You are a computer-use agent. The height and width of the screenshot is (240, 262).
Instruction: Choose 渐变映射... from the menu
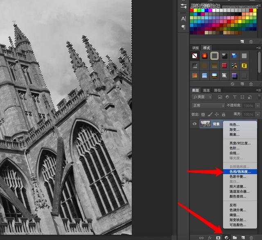(240, 220)
